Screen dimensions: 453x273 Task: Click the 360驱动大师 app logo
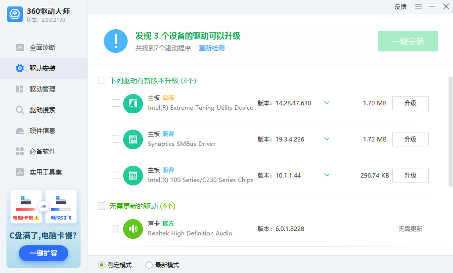[x=15, y=14]
